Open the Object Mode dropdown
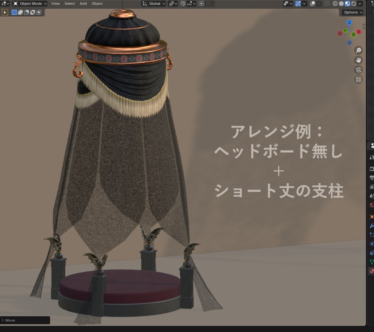 tap(30, 4)
